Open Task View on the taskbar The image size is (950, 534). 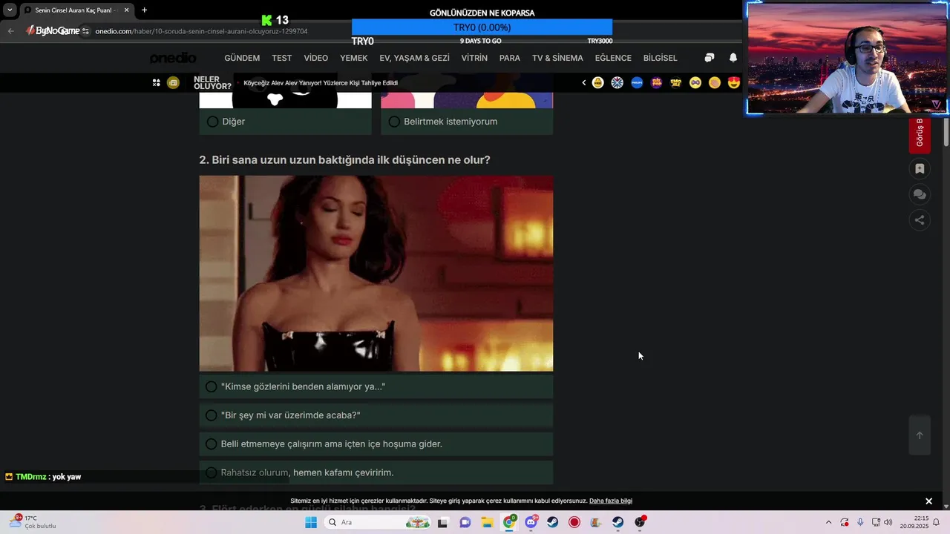click(443, 522)
